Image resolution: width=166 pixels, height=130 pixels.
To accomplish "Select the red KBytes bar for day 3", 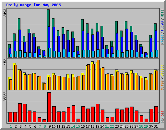I will point(20,113).
